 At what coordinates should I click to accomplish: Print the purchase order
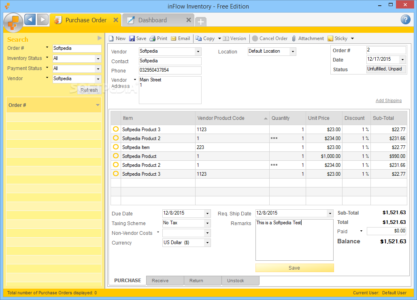point(159,38)
